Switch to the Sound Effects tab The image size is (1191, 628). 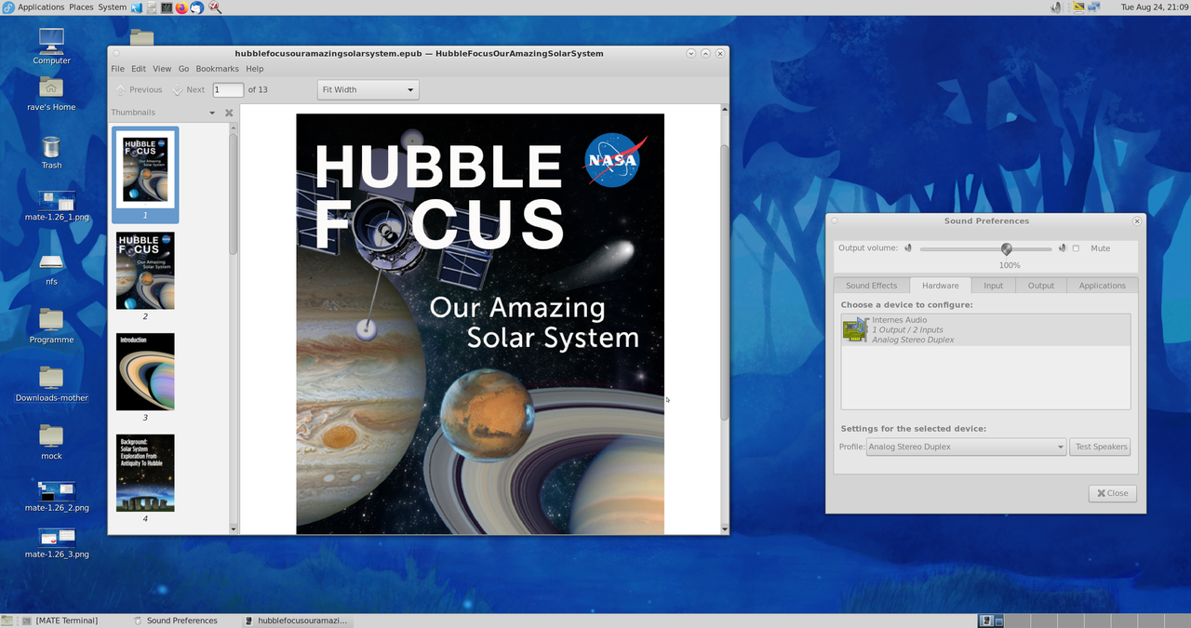point(871,286)
